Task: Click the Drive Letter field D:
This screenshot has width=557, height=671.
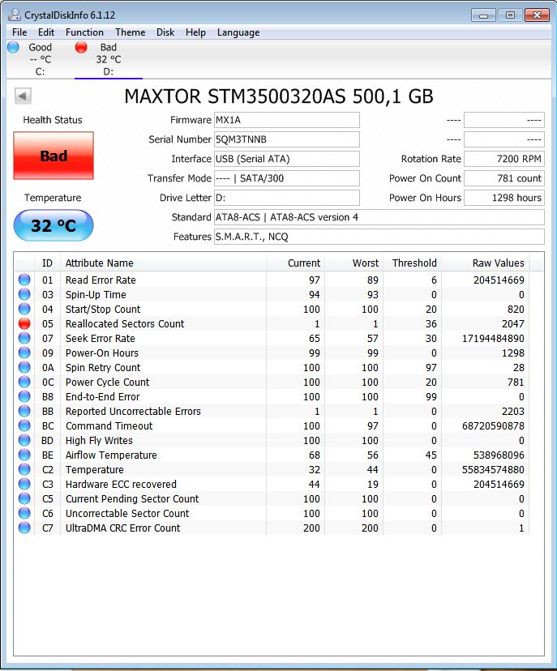Action: (x=286, y=198)
